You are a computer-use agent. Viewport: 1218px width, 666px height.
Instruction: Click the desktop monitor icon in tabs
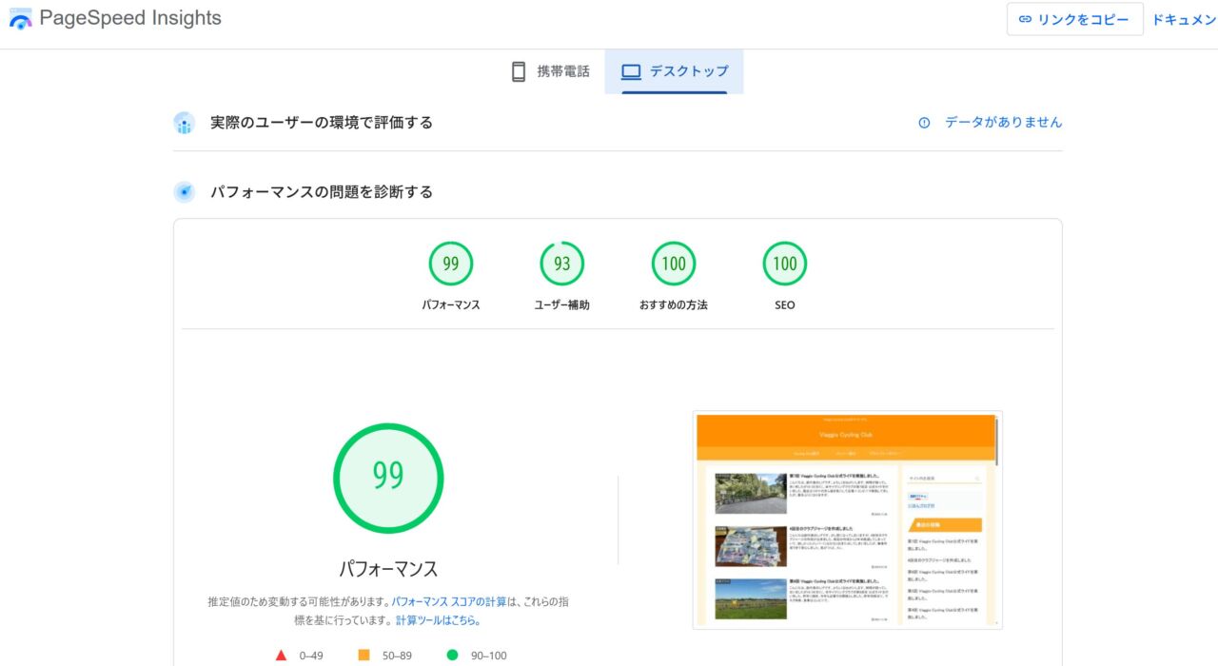631,71
